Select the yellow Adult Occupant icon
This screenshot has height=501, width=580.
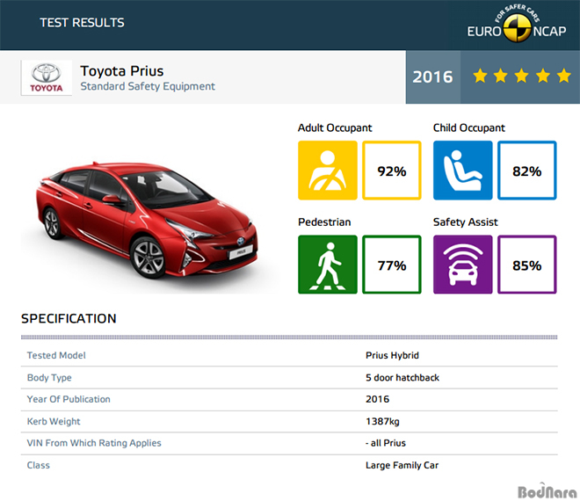pos(328,171)
